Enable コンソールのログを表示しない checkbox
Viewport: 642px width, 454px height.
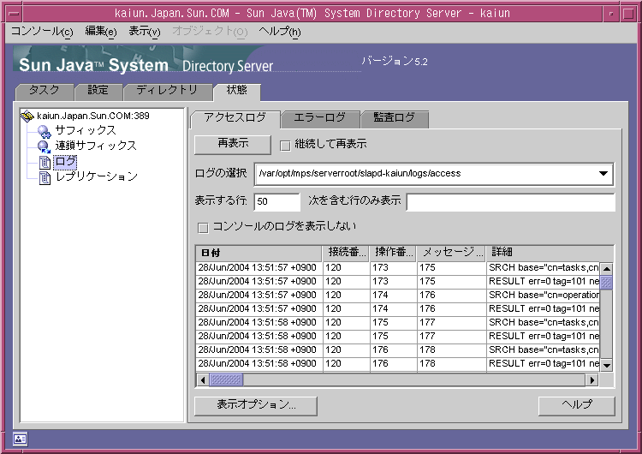[203, 227]
